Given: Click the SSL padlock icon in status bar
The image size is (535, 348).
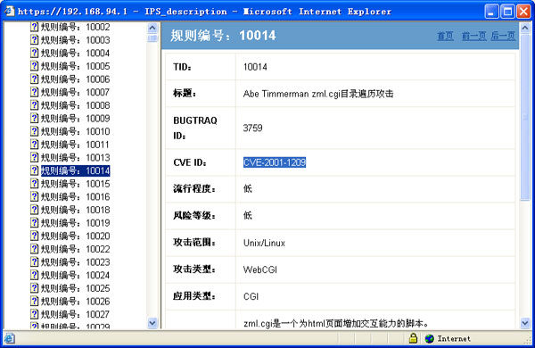Looking at the screenshot, I should (x=413, y=338).
